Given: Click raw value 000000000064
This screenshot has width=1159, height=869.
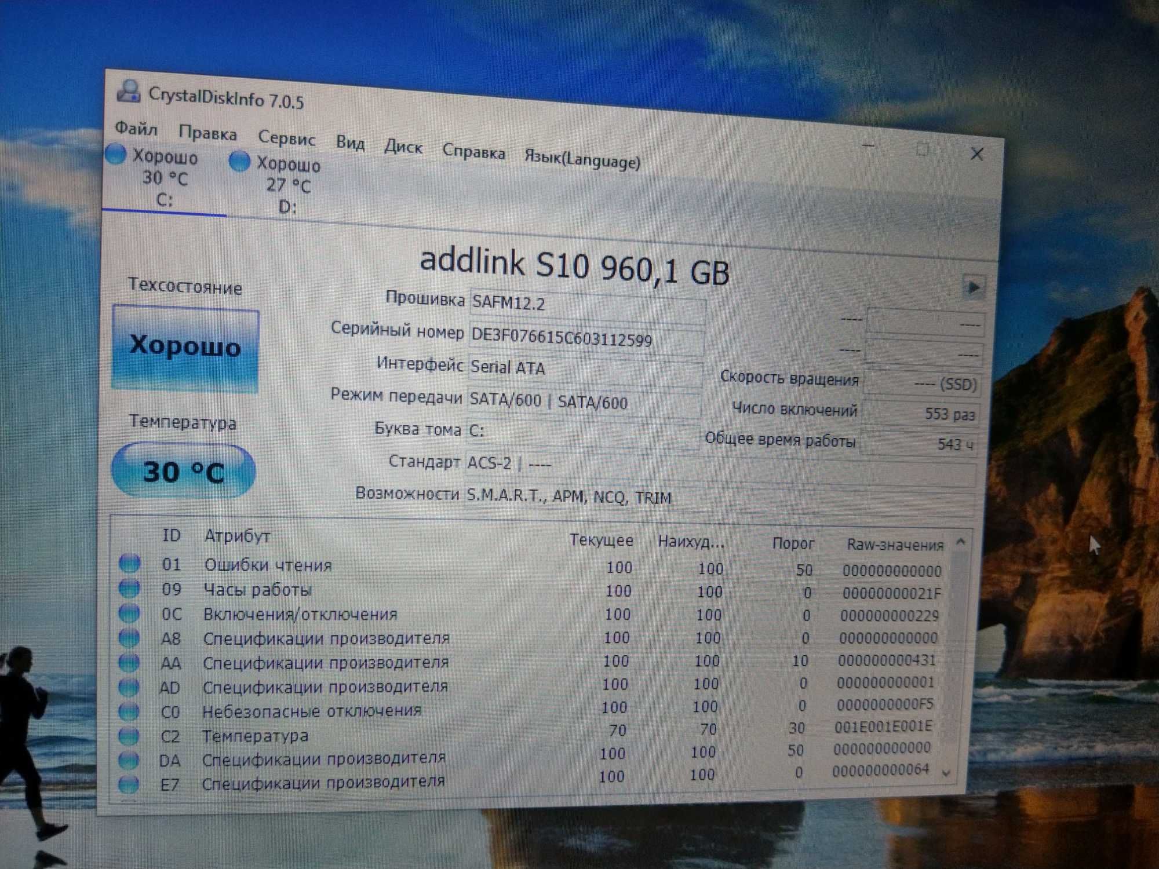Looking at the screenshot, I should click(881, 770).
